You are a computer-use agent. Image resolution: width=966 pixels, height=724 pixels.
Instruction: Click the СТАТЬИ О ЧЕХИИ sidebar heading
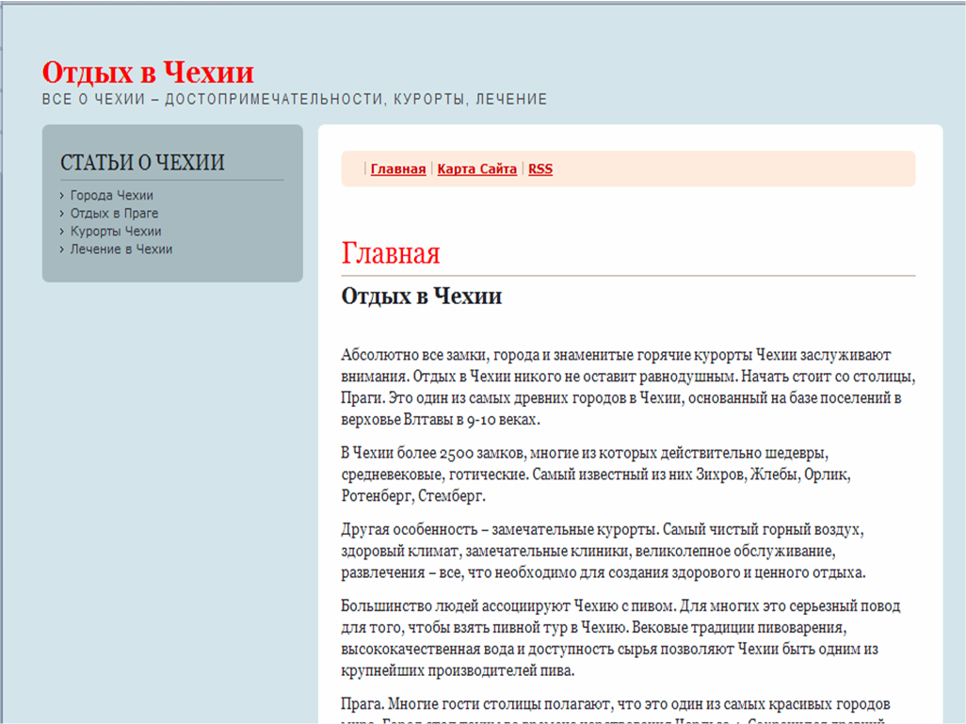(x=142, y=162)
